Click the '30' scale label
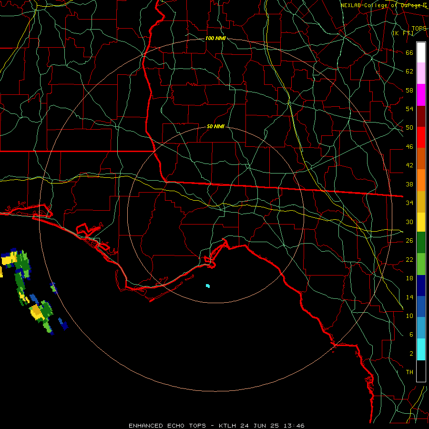 409,222
